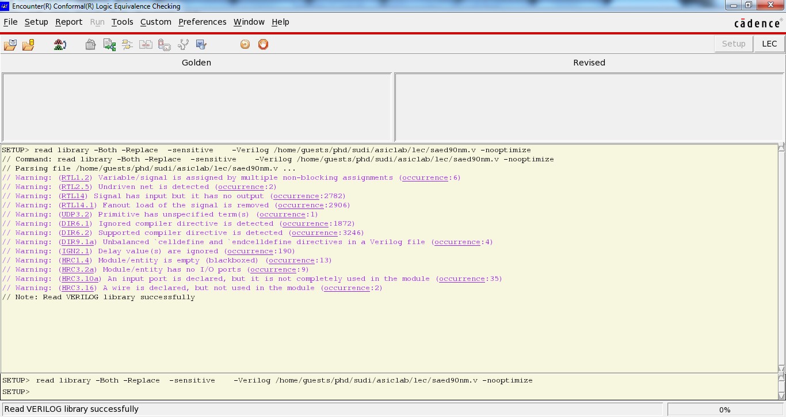Open the Custom menu
Screen dimensions: 786x417
[156, 22]
